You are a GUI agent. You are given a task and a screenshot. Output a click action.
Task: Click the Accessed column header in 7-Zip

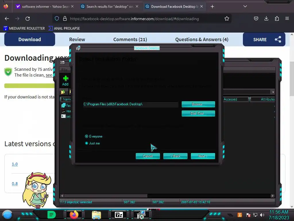(x=235, y=99)
